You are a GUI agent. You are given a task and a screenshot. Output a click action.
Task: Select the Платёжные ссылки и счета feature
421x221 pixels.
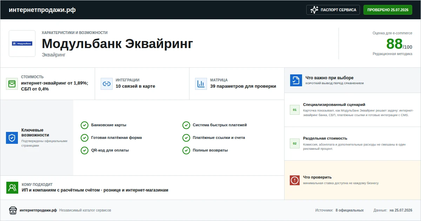click(219, 138)
